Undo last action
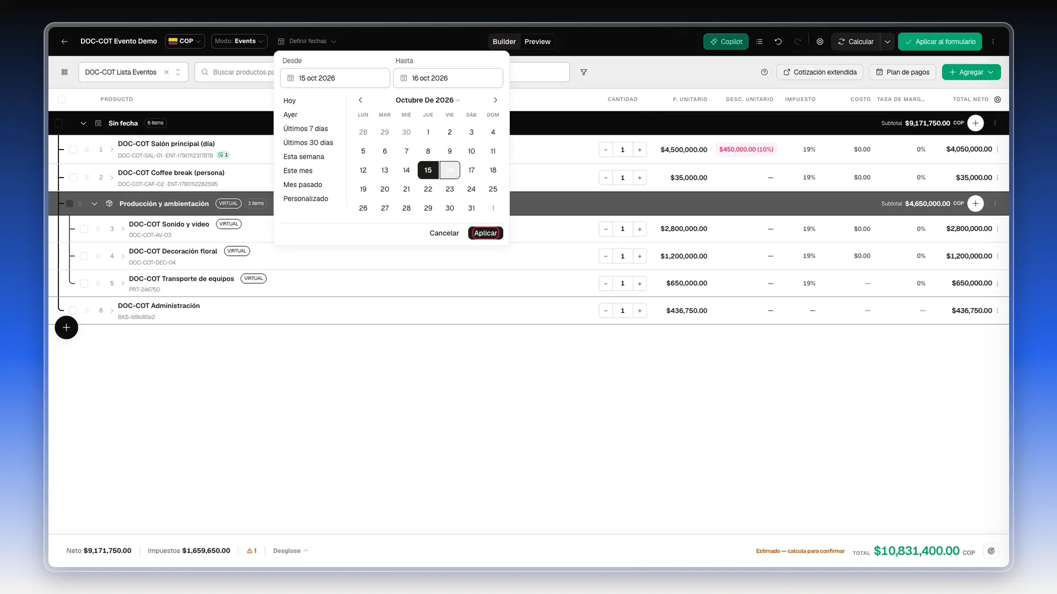 point(778,41)
